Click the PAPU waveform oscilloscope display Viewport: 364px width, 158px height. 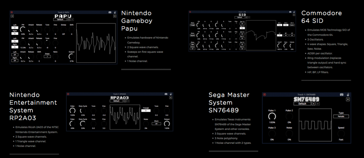96,43
